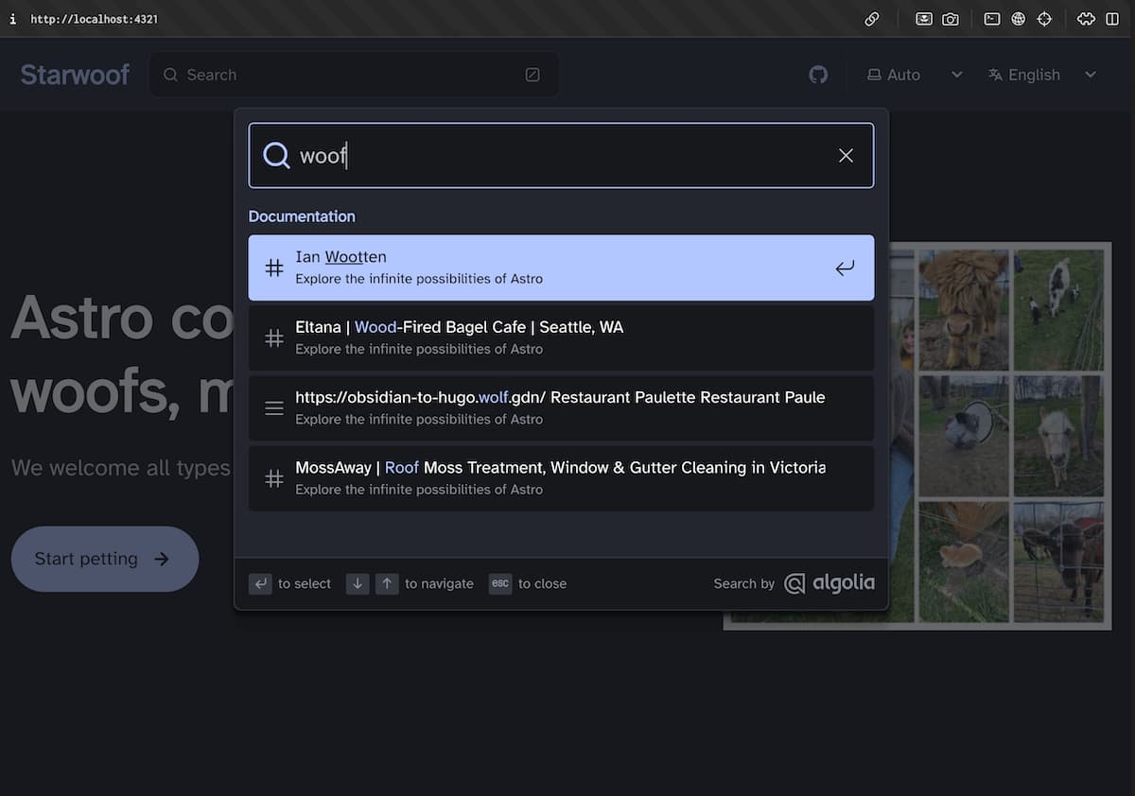Open the puzzle-piece extensions icon

[x=1086, y=19]
